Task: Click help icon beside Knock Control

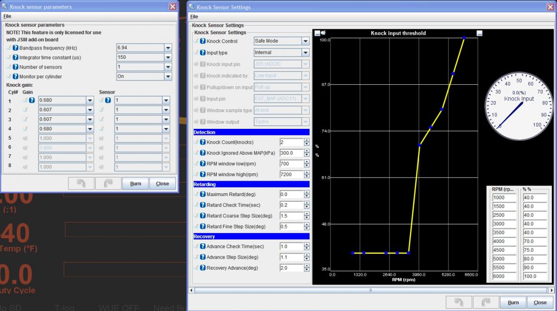Action: point(203,41)
